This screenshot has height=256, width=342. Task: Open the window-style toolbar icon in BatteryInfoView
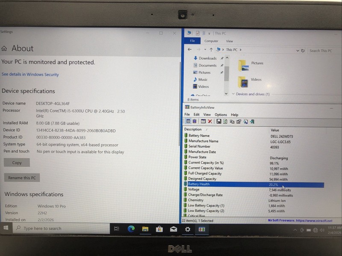[203, 121]
